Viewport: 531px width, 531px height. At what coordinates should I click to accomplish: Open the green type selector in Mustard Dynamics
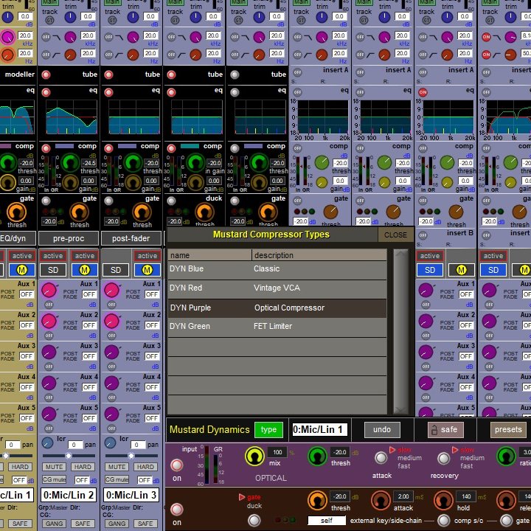268,429
